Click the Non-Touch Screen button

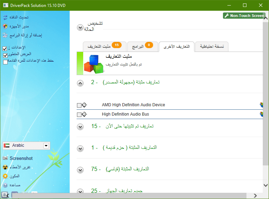tap(244, 16)
